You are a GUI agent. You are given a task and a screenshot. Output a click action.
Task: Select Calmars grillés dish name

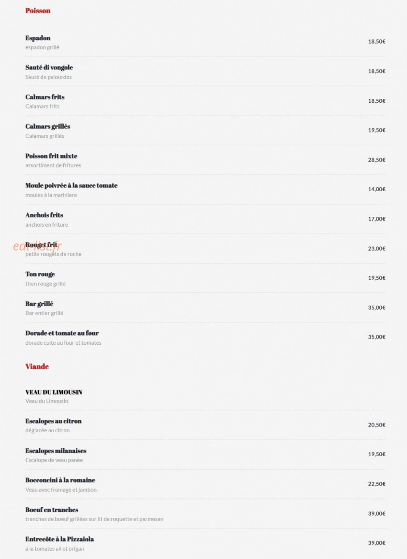click(x=48, y=127)
